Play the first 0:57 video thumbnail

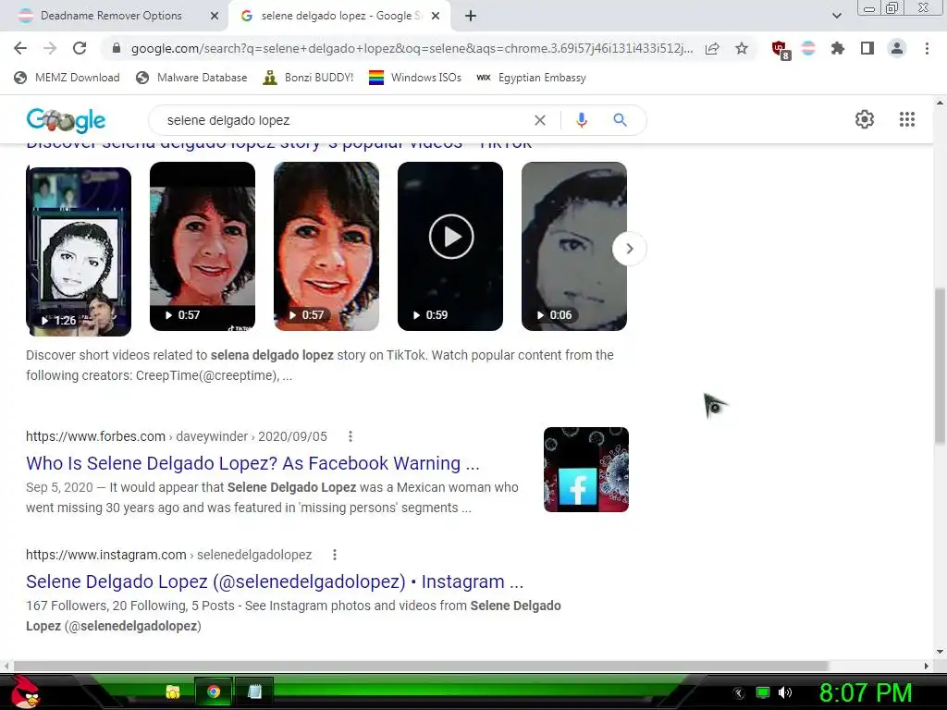[203, 246]
